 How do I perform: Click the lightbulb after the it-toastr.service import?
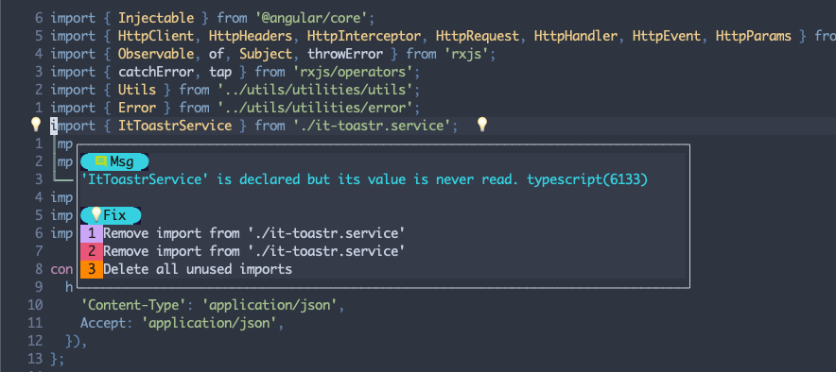pos(482,125)
